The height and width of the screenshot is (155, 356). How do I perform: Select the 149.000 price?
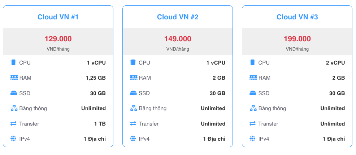[x=178, y=39]
